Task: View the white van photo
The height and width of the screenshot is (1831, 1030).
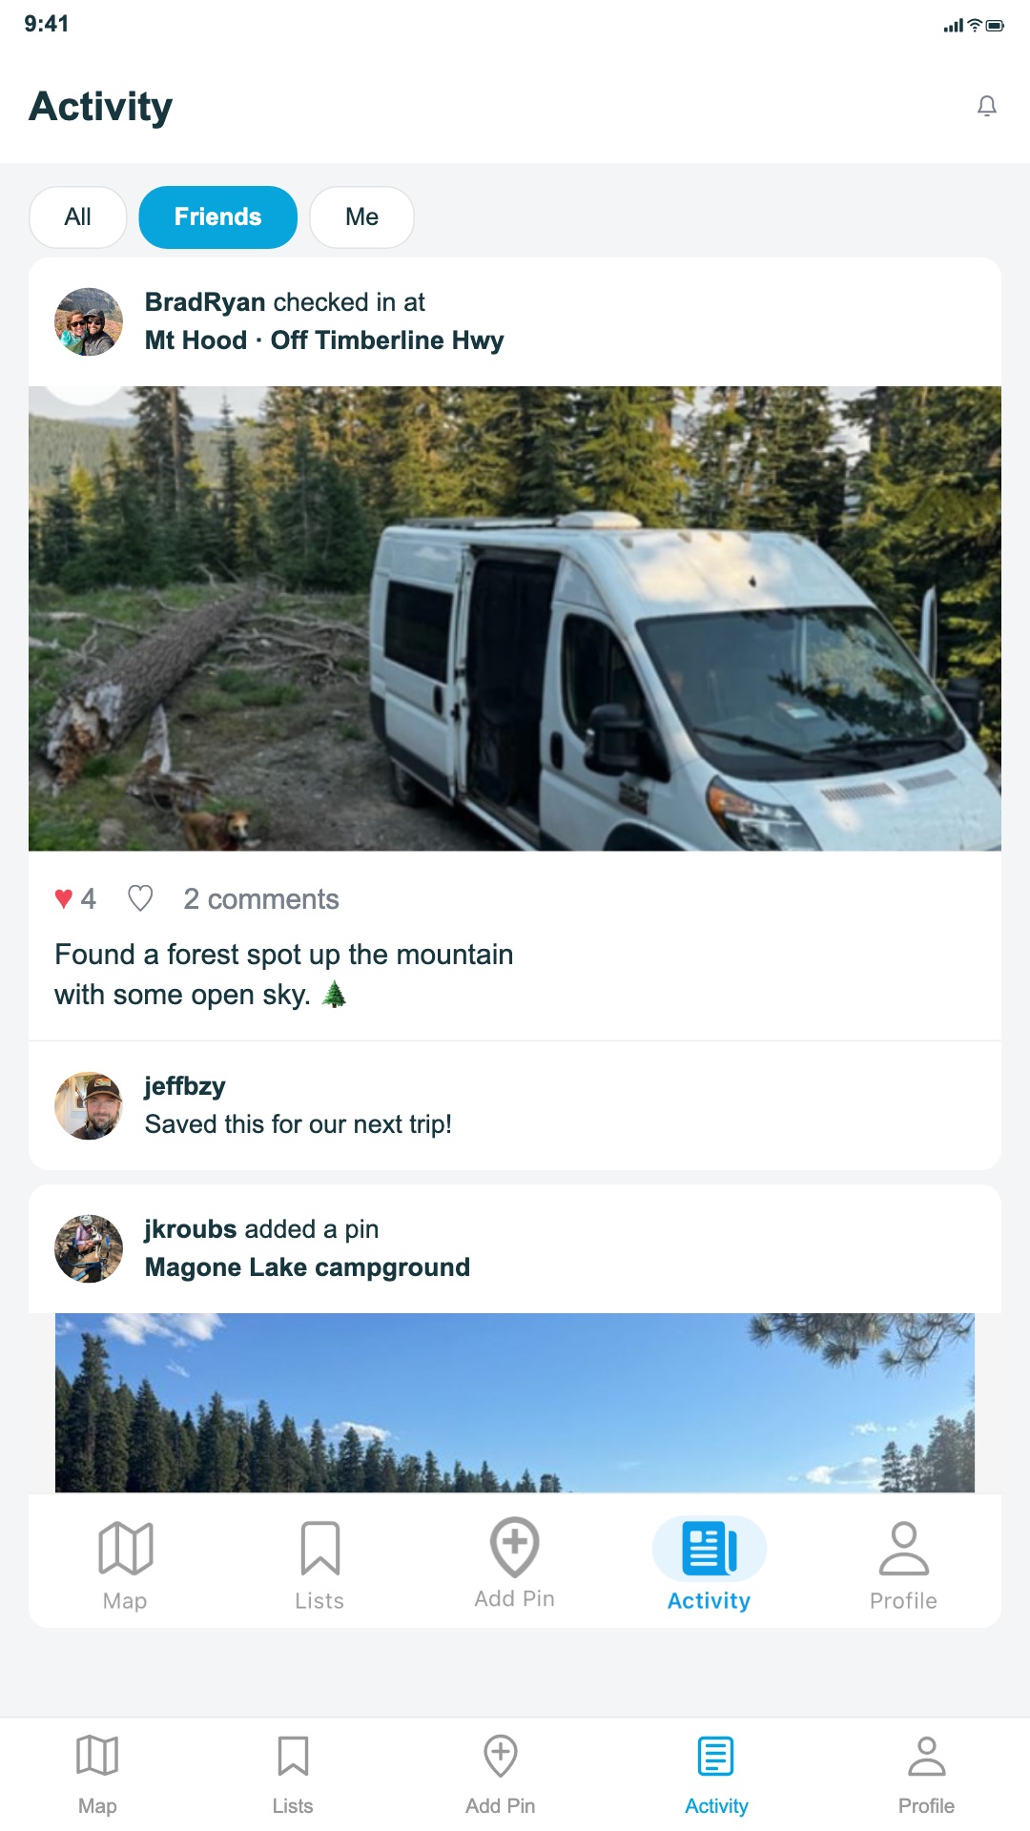Action: (x=515, y=618)
